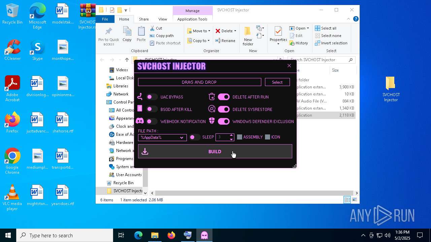Viewport: 431px width, 242px height.
Task: Click New folder icon in ribbon
Action: 247,32
